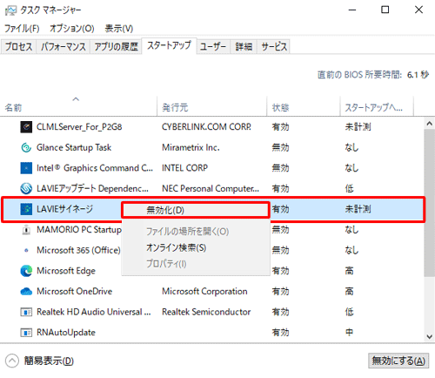
Task: Click the 有効 status of Microsoft OneDrive
Action: coord(280,292)
